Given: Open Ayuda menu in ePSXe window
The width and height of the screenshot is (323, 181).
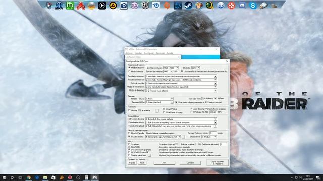Looking at the screenshot, I should [170, 53].
